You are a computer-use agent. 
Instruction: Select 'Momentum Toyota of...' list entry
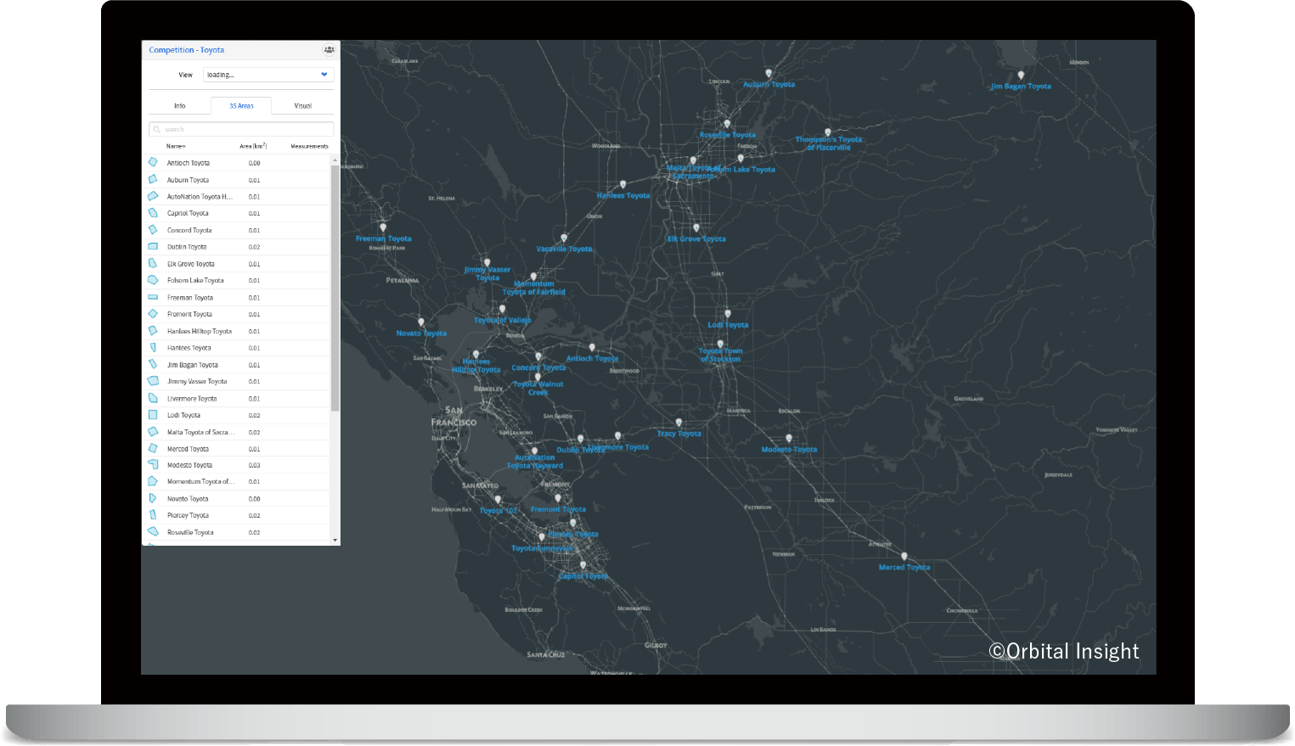tap(200, 482)
